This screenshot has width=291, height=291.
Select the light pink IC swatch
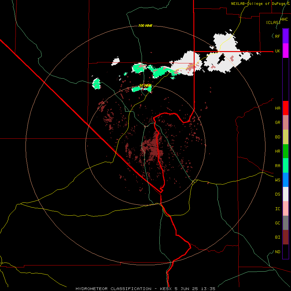point(286,209)
